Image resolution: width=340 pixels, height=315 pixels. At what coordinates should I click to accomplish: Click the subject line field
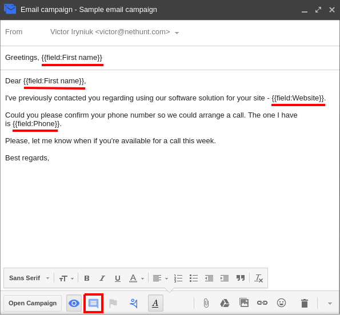(170, 58)
